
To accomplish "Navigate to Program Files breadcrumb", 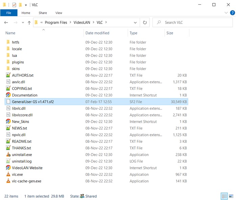I will coord(56,22).
